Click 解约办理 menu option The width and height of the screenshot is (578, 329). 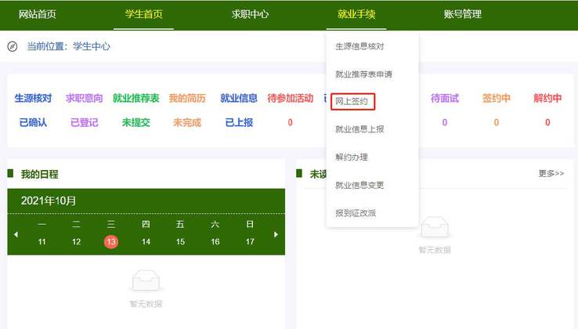tap(351, 157)
